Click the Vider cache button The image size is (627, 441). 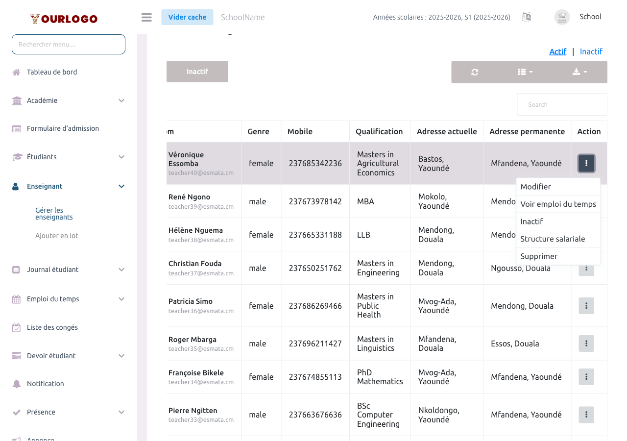click(187, 17)
